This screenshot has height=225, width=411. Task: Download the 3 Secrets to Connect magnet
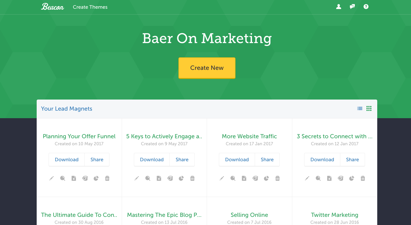(322, 160)
